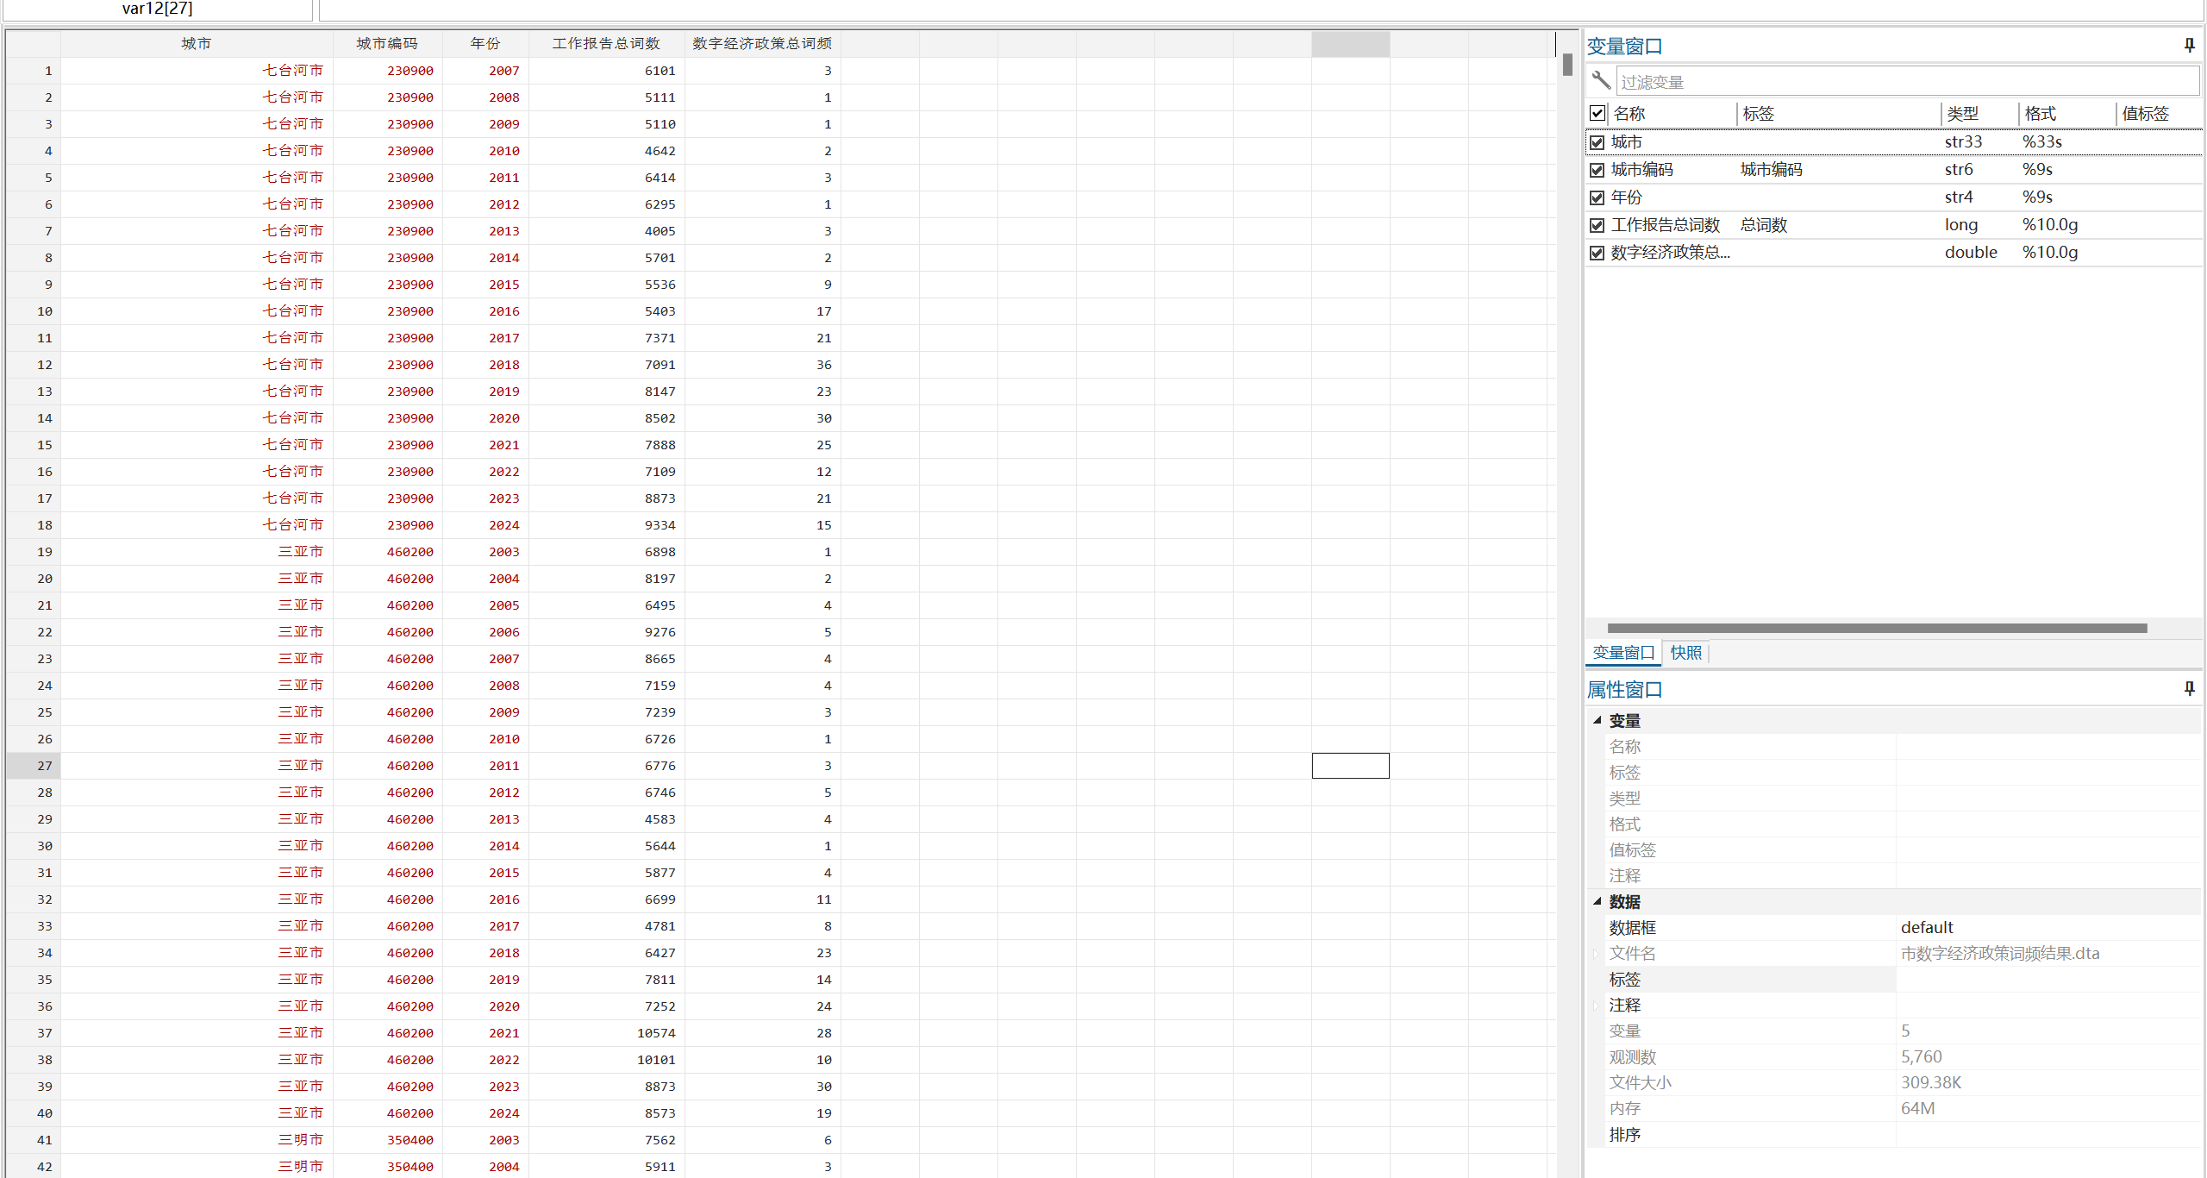Viewport: 2207px width, 1178px height.
Task: Click the 数字经济政策总词频 column header
Action: coord(762,44)
